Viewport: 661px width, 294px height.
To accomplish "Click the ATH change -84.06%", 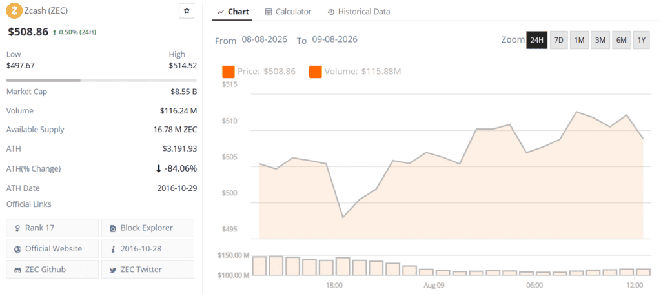I will [176, 168].
